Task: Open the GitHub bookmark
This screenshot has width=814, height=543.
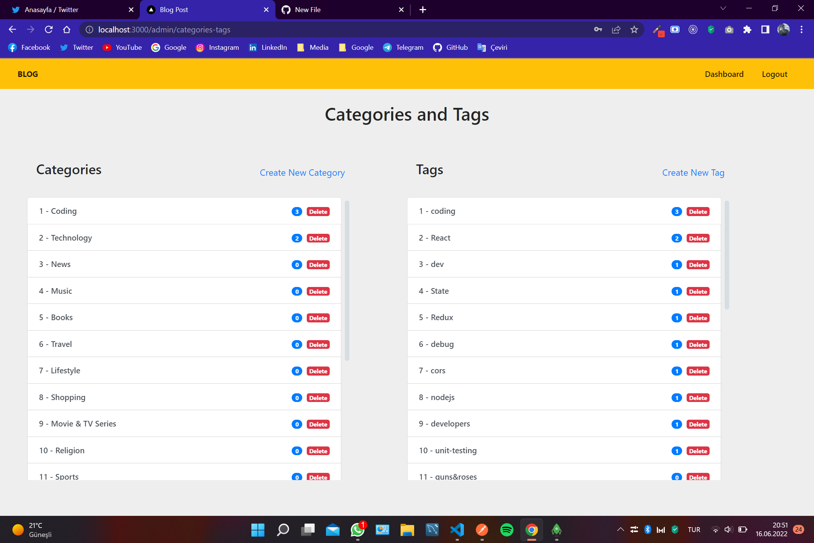Action: click(451, 48)
